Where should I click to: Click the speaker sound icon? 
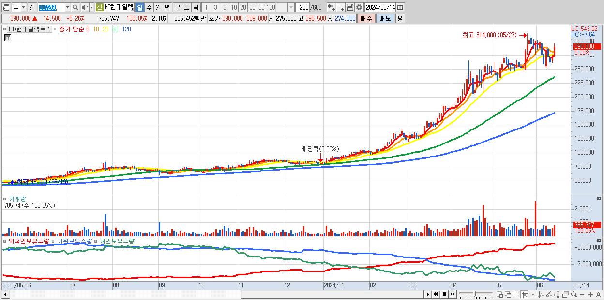click(85, 7)
